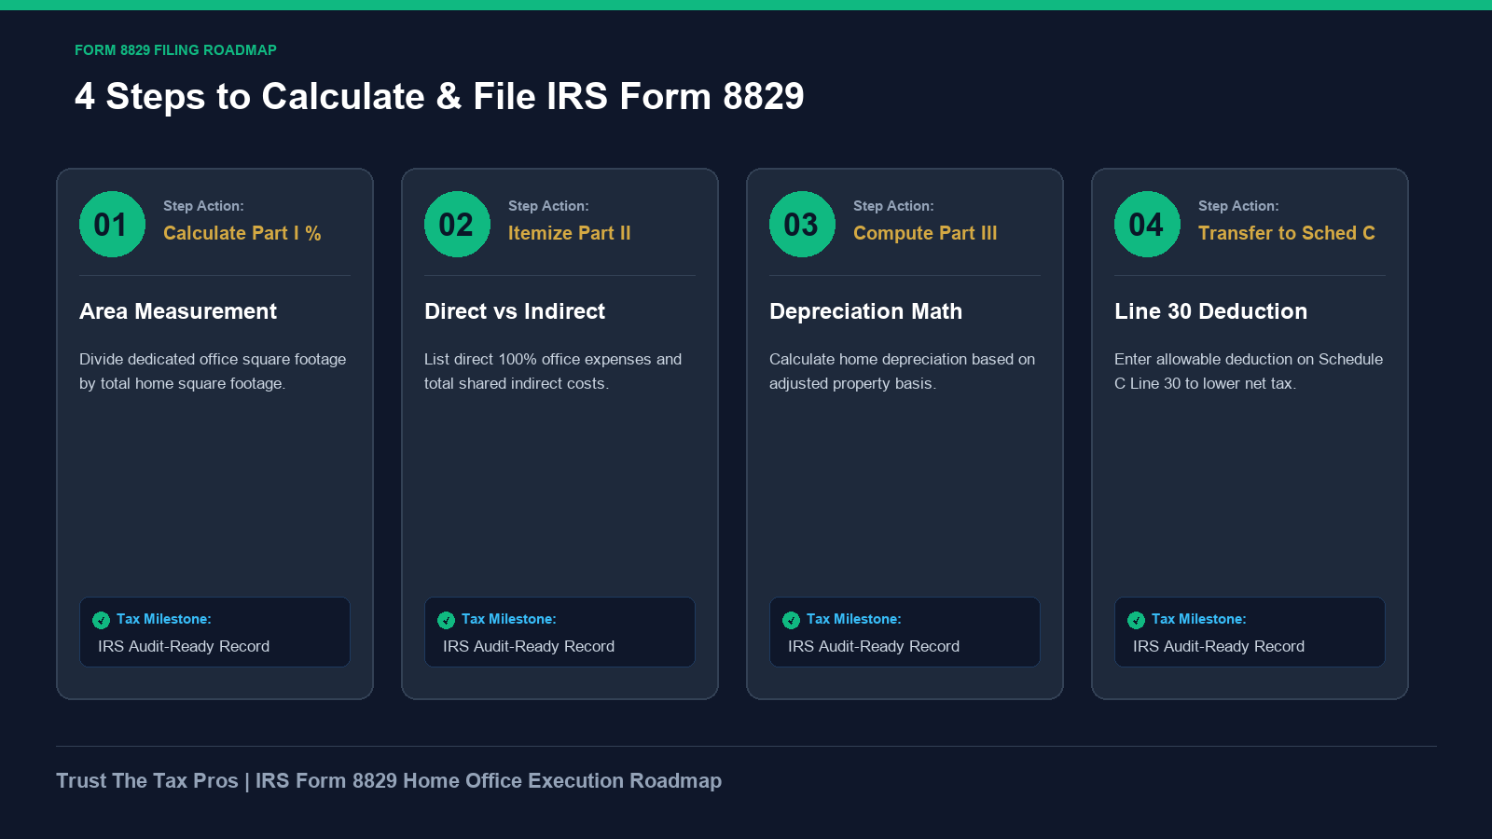Click the 'Direct vs Indirect' heading
1492x839 pixels.
tap(515, 311)
